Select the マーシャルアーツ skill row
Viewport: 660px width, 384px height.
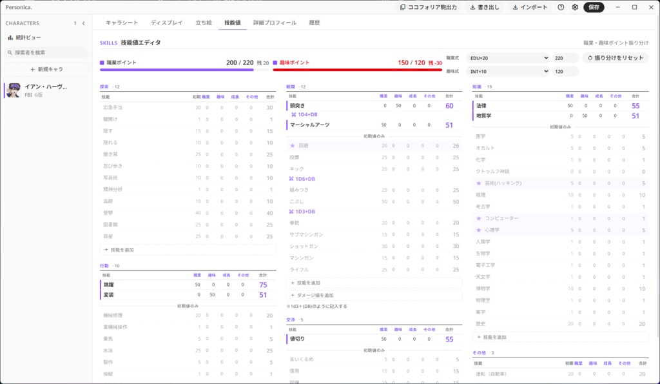click(x=374, y=125)
